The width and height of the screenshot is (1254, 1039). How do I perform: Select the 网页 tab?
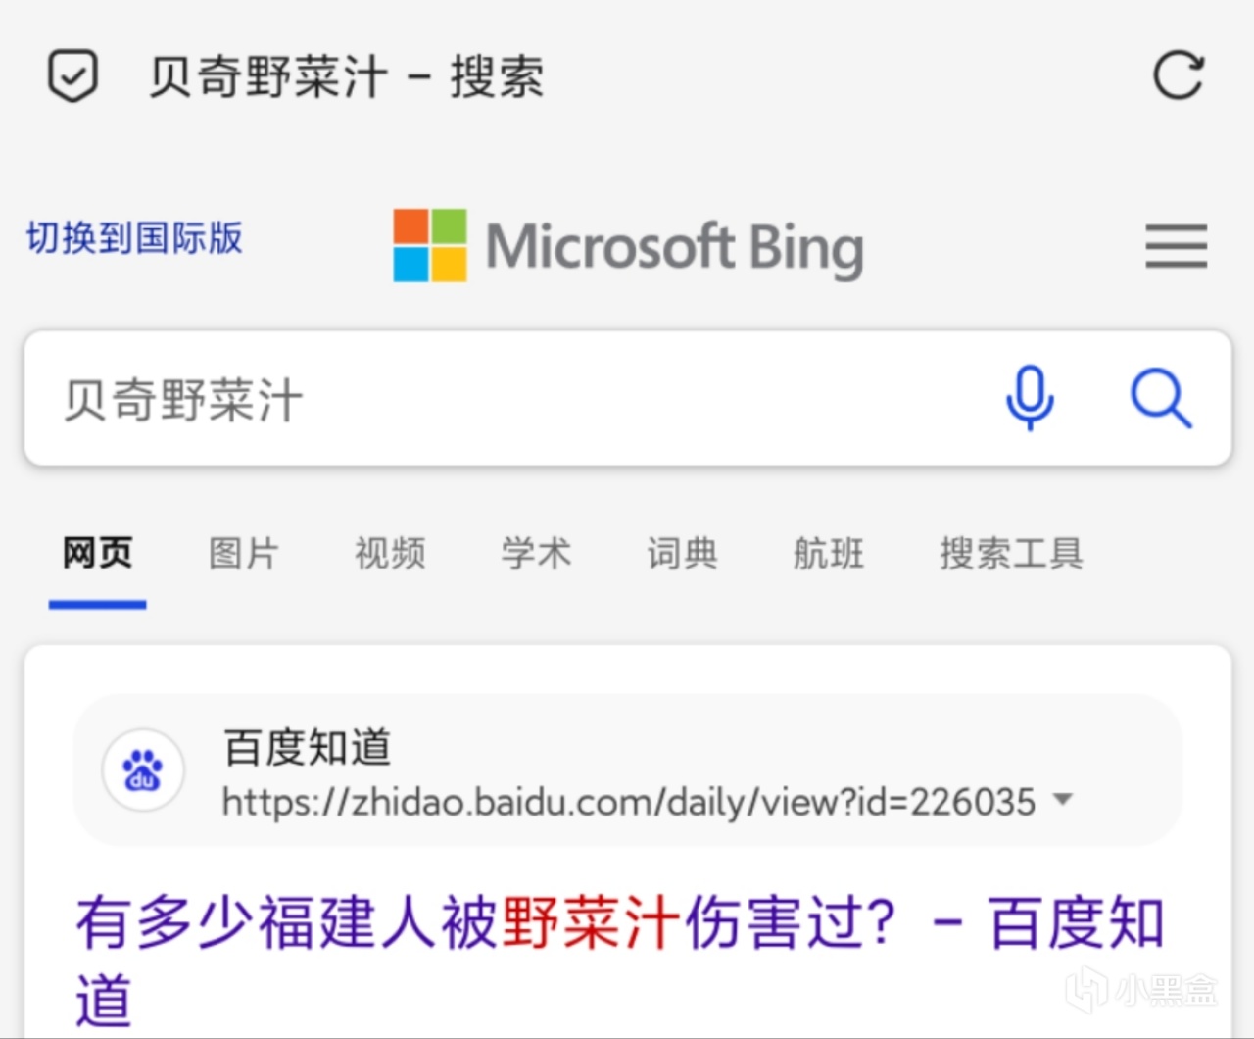[x=97, y=554]
